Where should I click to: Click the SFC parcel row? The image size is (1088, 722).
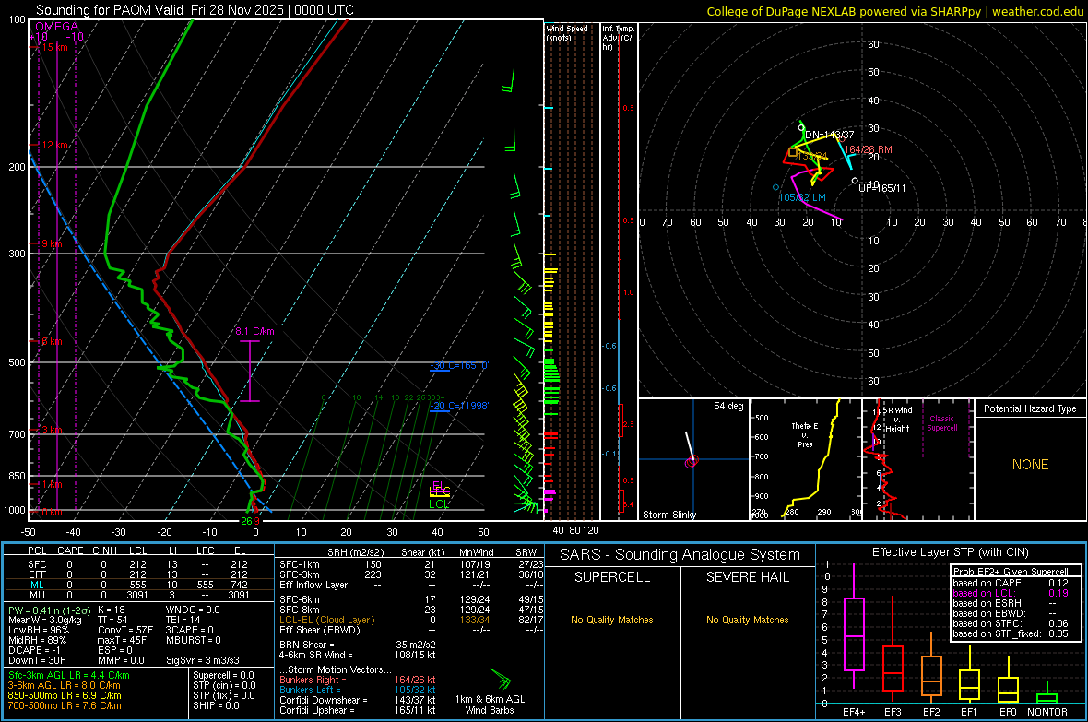pos(138,564)
